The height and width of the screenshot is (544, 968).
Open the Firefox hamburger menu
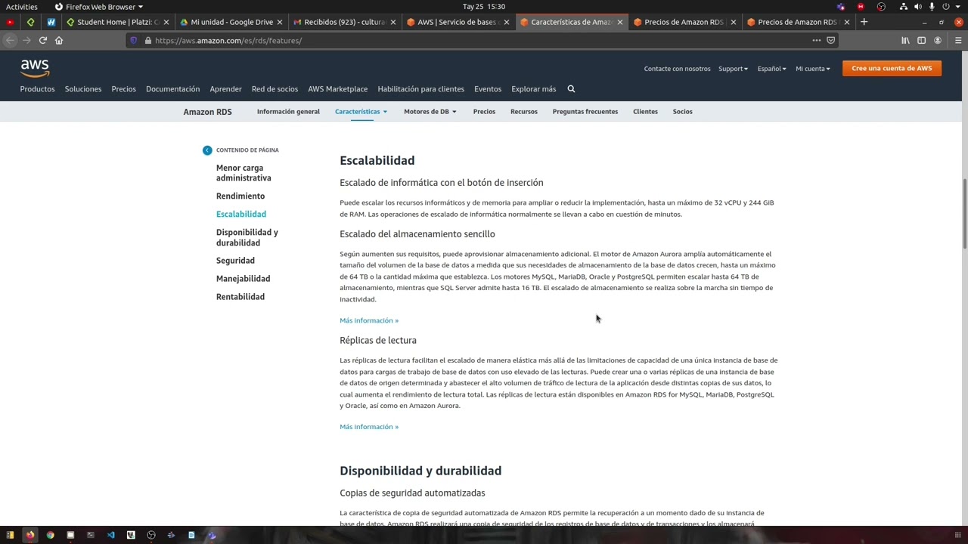point(958,40)
